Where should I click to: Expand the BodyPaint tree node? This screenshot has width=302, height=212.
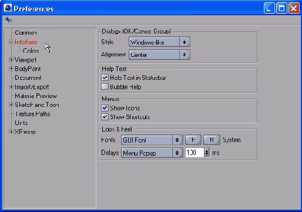pos(11,69)
